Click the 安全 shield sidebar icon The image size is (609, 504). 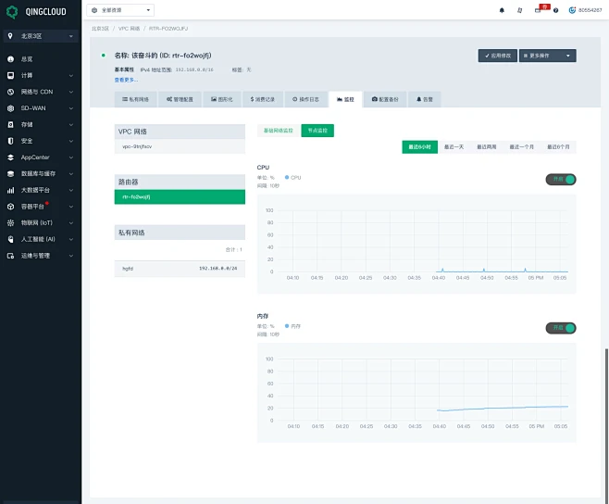click(11, 141)
